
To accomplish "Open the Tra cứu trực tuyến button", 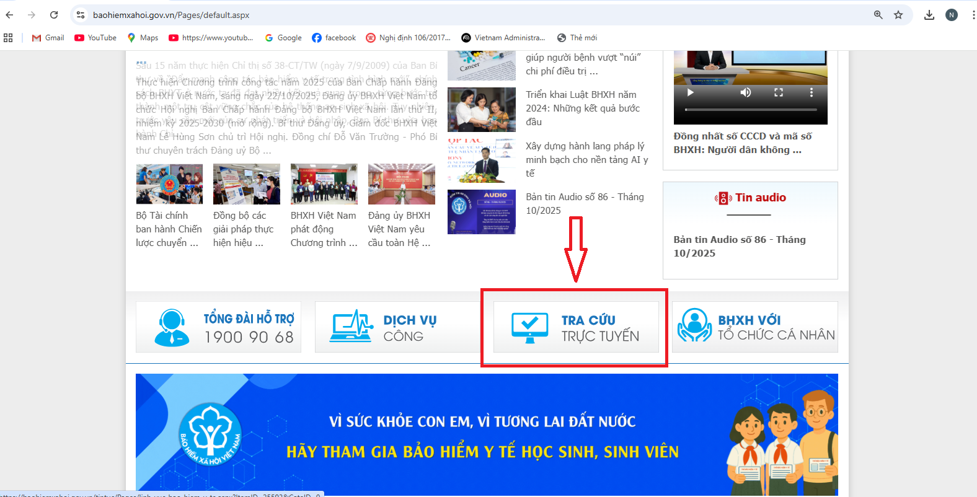I will [x=575, y=327].
